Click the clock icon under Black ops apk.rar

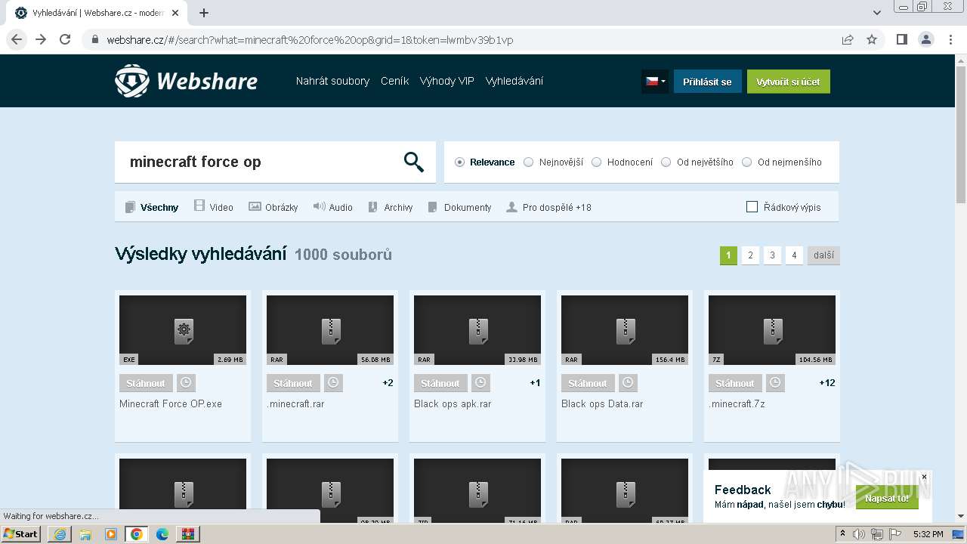click(480, 383)
